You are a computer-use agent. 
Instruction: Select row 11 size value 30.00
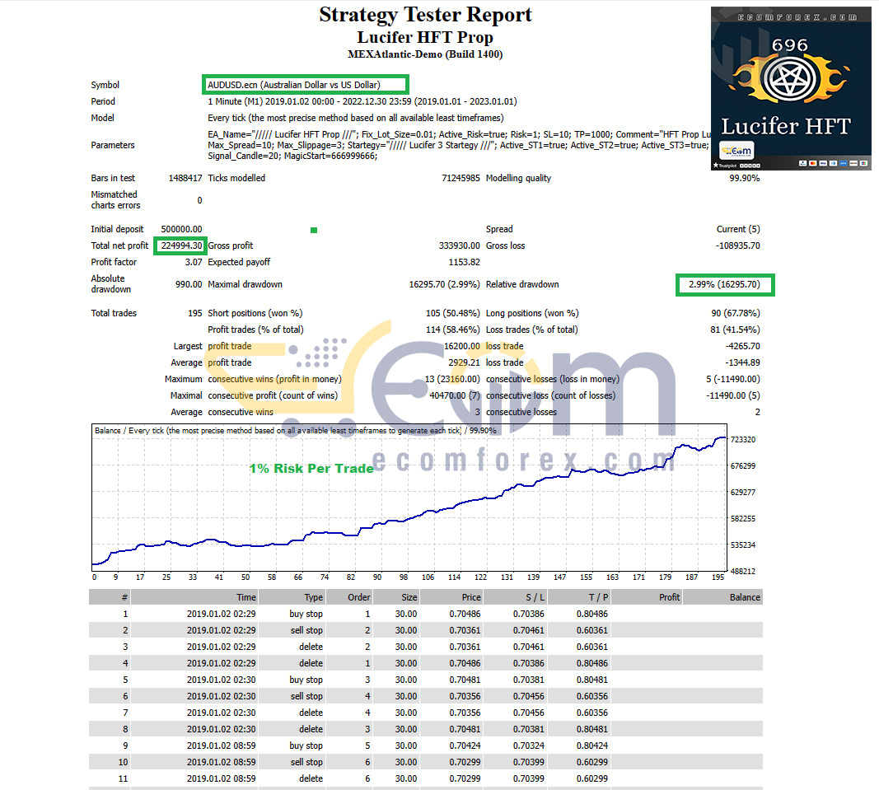[406, 778]
